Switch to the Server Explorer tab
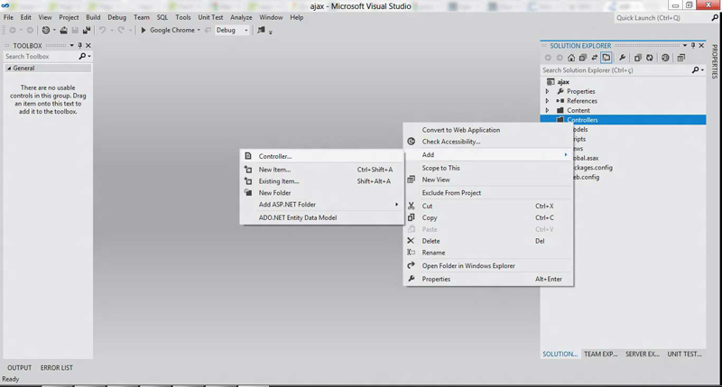The height and width of the screenshot is (387, 722). point(643,354)
